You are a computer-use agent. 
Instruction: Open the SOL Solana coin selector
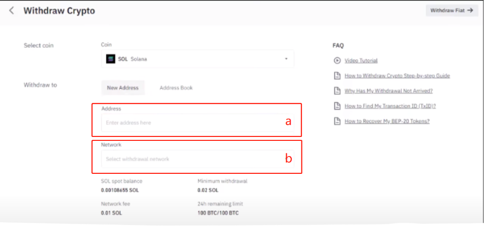[x=198, y=59]
